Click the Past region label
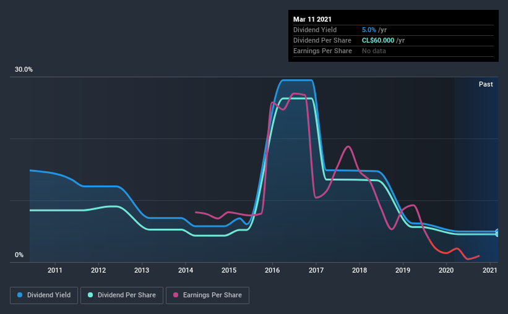 [x=486, y=84]
